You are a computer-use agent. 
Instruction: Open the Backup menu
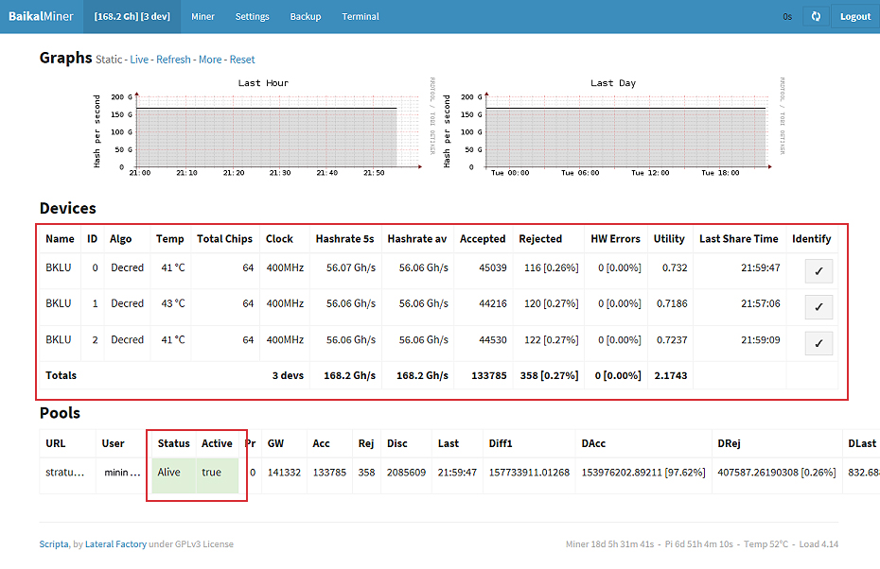[x=306, y=17]
